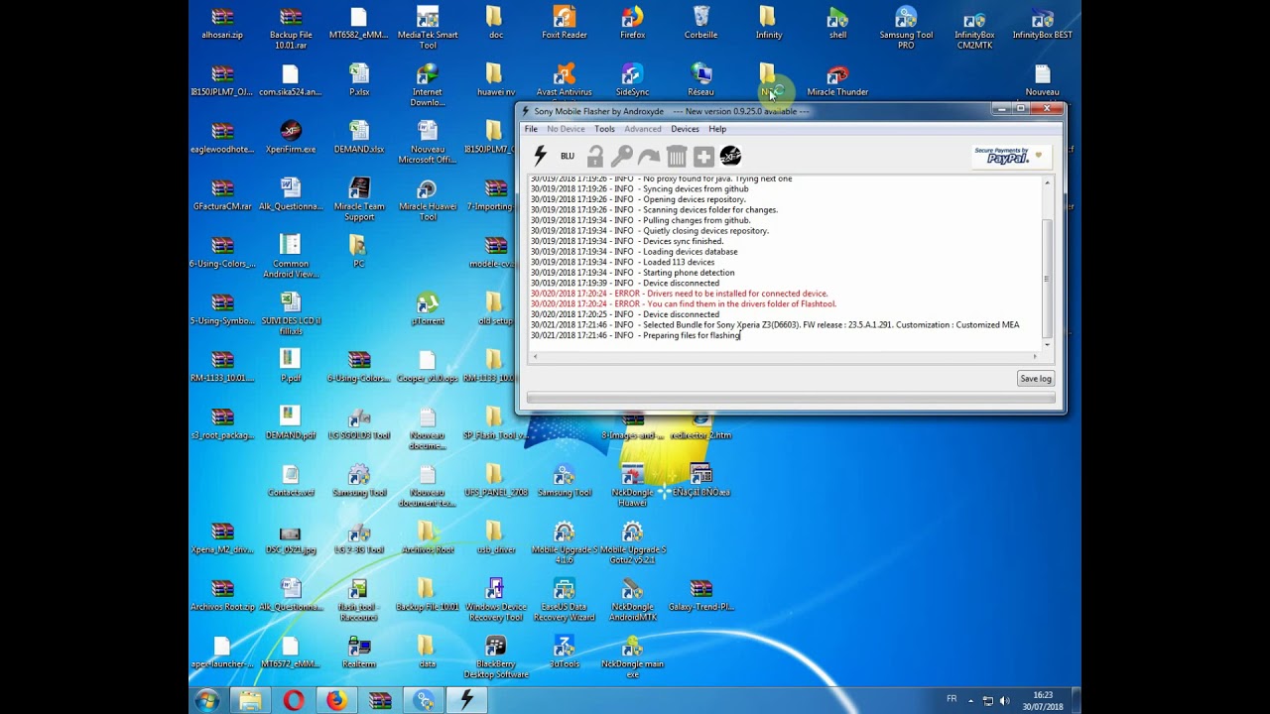The width and height of the screenshot is (1270, 714).
Task: Select the InfinityBox BEST desktop icon
Action: [x=1042, y=23]
